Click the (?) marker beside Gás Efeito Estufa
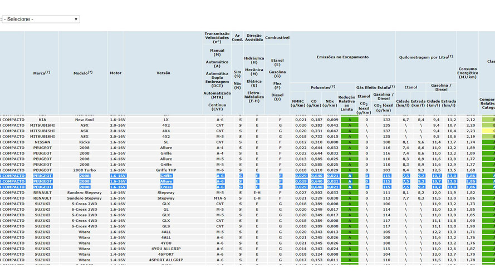The image size is (495, 278). (x=393, y=86)
